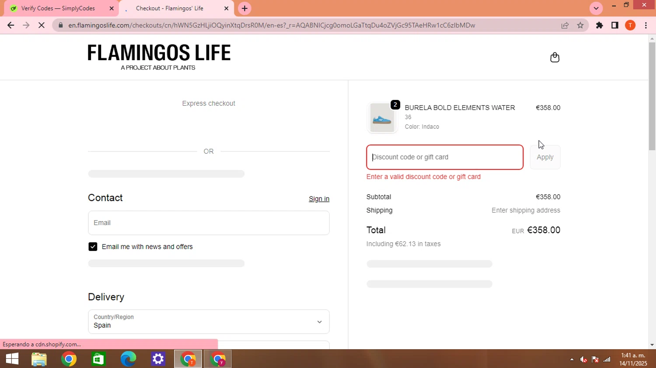Image resolution: width=656 pixels, height=368 pixels.
Task: Launch Microsoft Edge from taskbar
Action: [x=128, y=359]
